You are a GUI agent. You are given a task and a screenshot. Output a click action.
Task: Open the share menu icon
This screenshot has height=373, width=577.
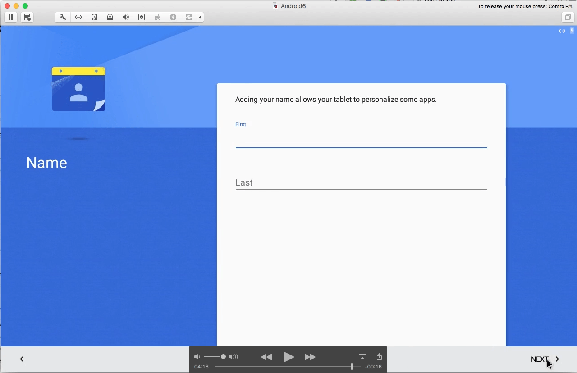pyautogui.click(x=379, y=356)
